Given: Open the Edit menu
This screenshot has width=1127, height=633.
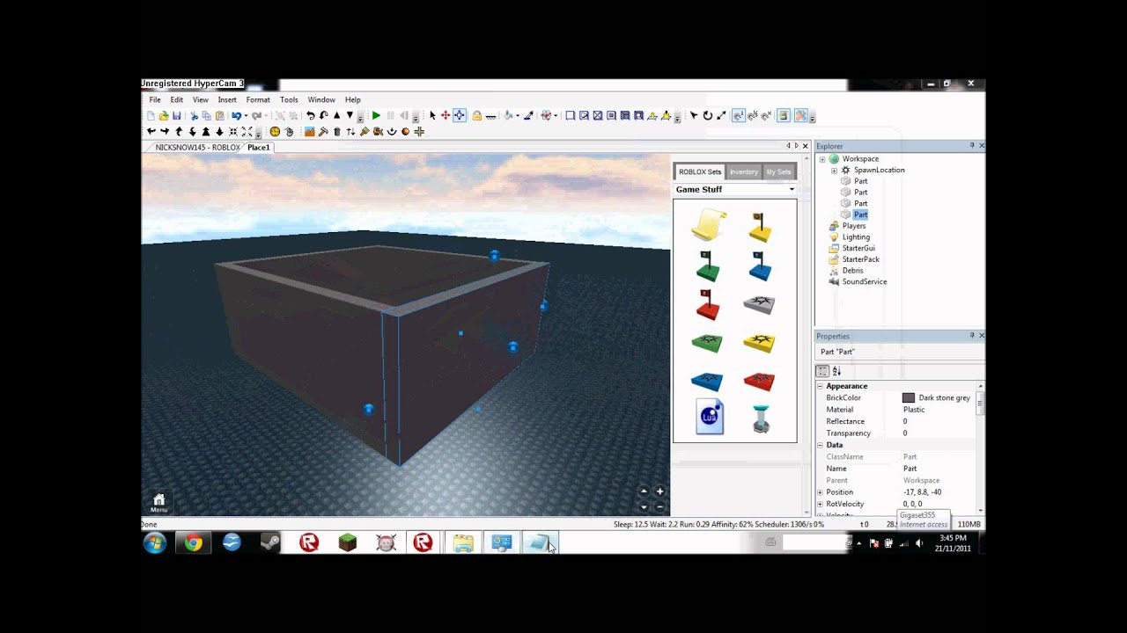Looking at the screenshot, I should coord(177,100).
